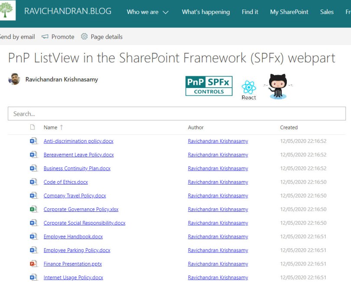This screenshot has width=351, height=282.
Task: Focus the Search input field
Action: click(177, 114)
